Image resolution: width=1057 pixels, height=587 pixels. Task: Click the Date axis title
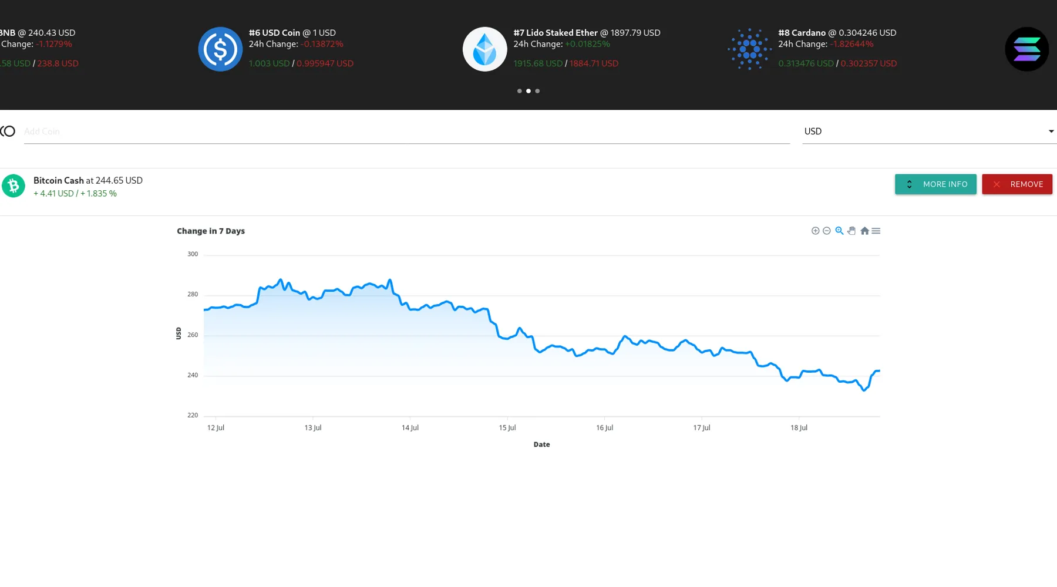click(541, 445)
